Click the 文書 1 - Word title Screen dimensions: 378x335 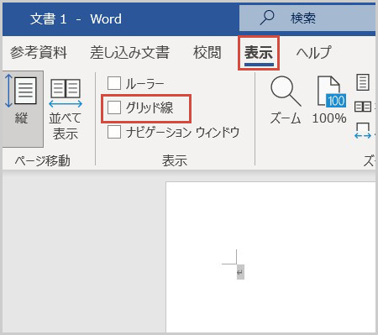(76, 19)
